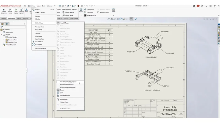Select the Format Painter tool
This screenshot has width=220, height=123.
point(21,11)
